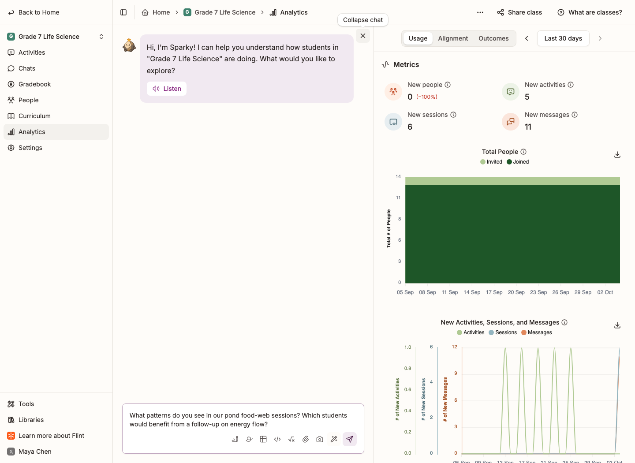This screenshot has height=463, width=635.
Task: Open the more options ellipsis menu
Action: pyautogui.click(x=480, y=12)
